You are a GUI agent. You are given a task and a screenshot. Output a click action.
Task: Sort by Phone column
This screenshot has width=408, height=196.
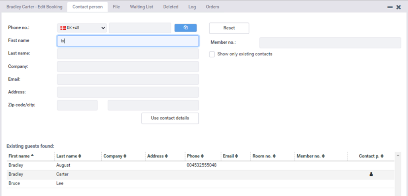[195, 156]
